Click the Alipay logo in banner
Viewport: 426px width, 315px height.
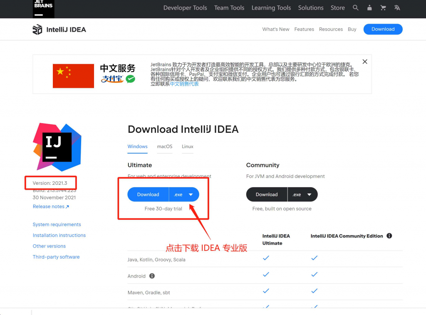(112, 79)
